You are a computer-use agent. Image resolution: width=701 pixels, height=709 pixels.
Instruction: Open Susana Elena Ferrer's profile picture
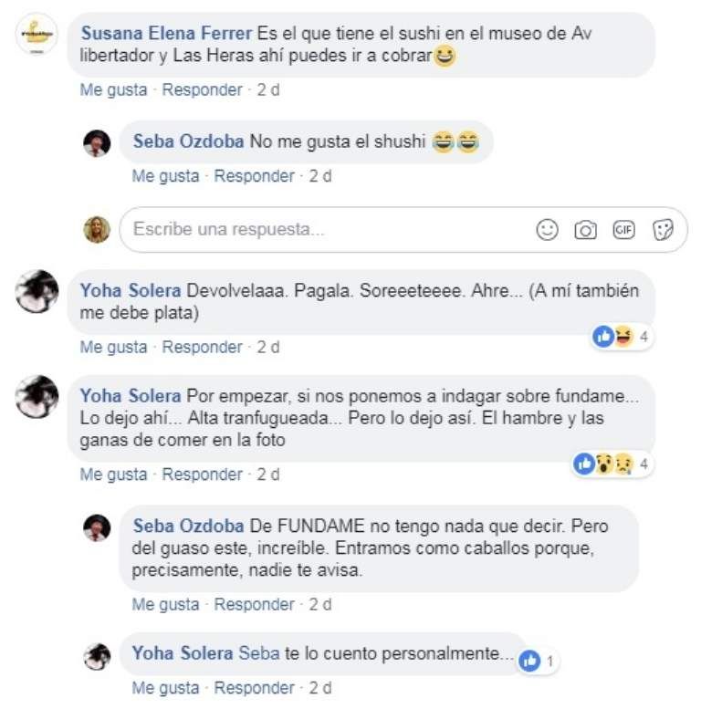pos(37,35)
